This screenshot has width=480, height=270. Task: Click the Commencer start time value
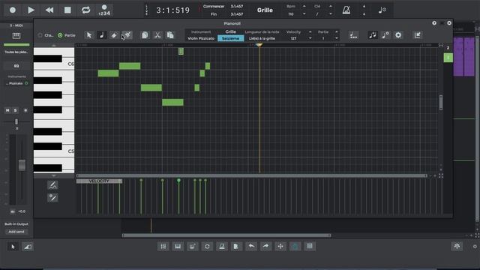[x=237, y=7]
